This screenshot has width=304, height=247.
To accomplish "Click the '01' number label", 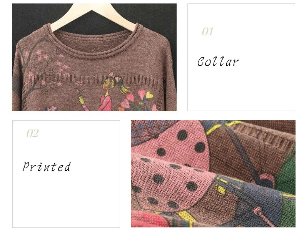I will pyautogui.click(x=207, y=31).
